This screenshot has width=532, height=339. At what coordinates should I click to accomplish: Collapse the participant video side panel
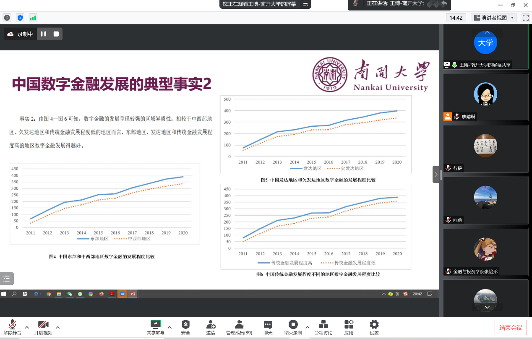pyautogui.click(x=436, y=175)
